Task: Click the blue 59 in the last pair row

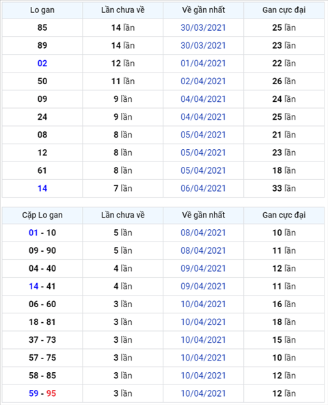Action: point(33,393)
